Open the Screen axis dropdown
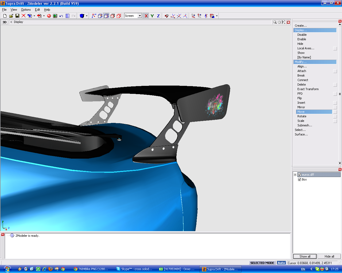 tap(140, 16)
